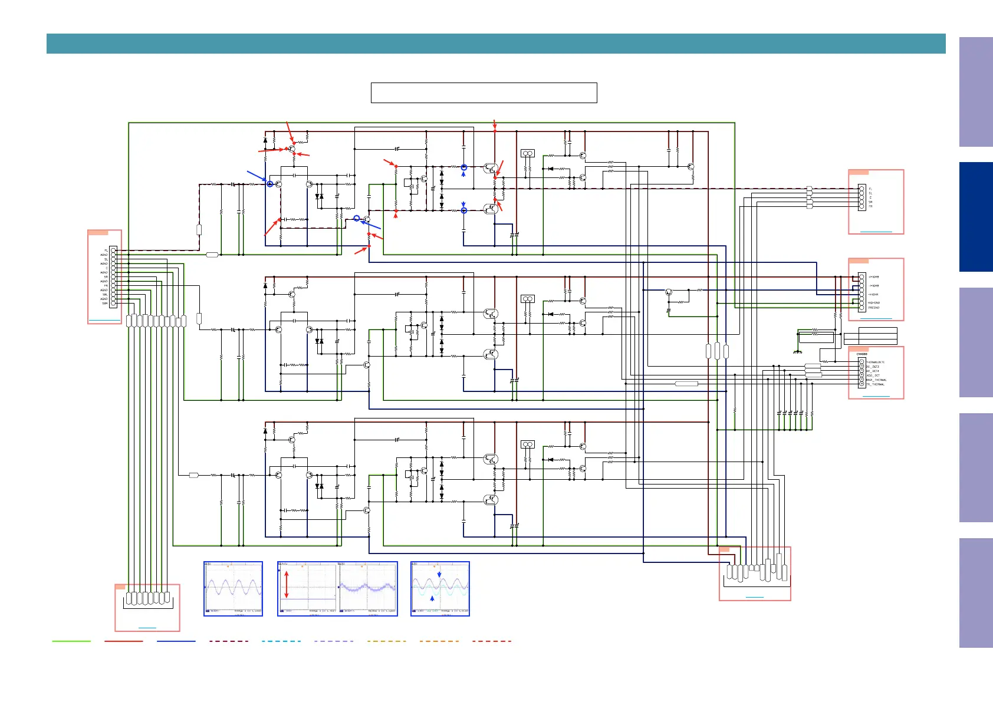
Task: Click the SBR pin label
Action: coord(106,304)
